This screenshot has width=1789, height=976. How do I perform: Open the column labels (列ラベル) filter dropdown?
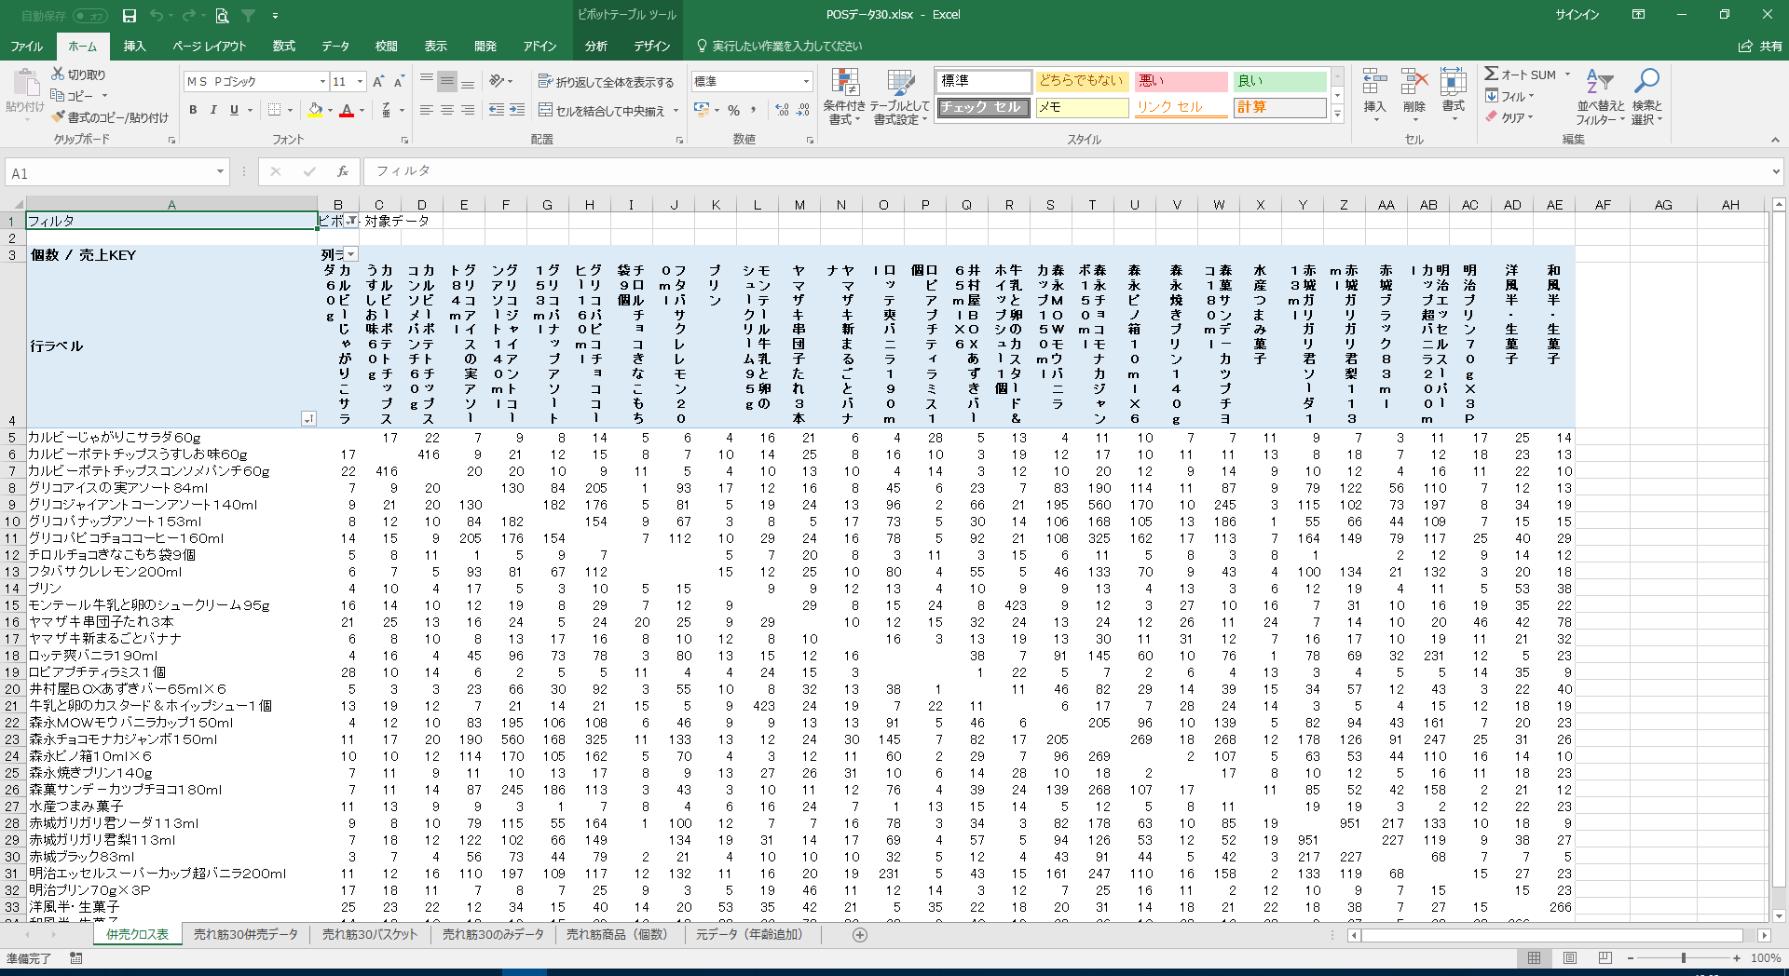coord(350,254)
